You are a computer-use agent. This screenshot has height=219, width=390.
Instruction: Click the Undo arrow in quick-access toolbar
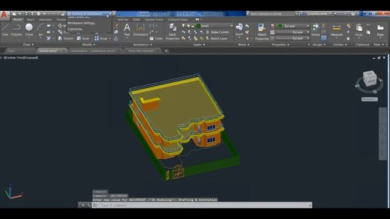44,14
